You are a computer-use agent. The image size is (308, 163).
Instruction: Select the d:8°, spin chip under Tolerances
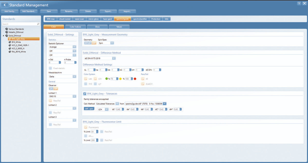tap(89, 109)
